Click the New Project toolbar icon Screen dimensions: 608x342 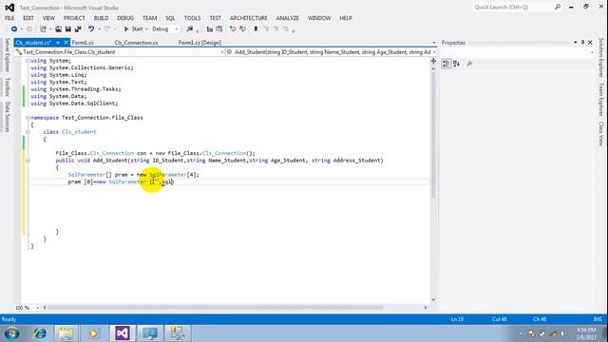[x=43, y=29]
